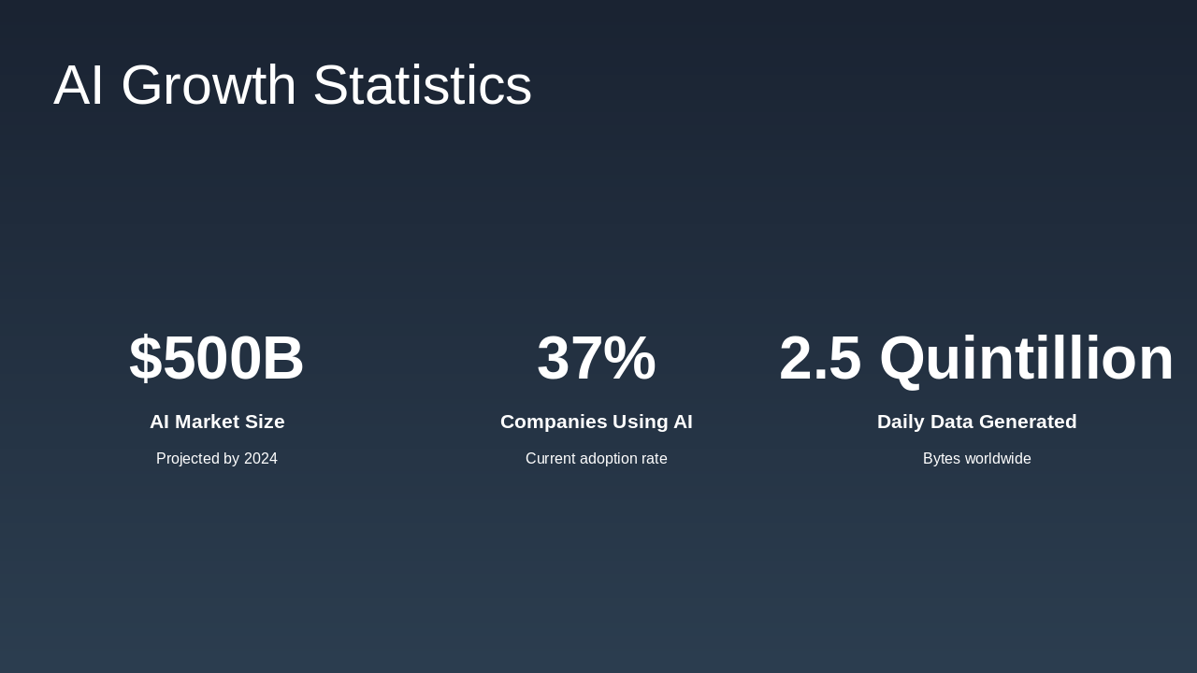Viewport: 1197px width, 673px height.
Task: Select the "Bytes worldwide" caption
Action: (976, 459)
